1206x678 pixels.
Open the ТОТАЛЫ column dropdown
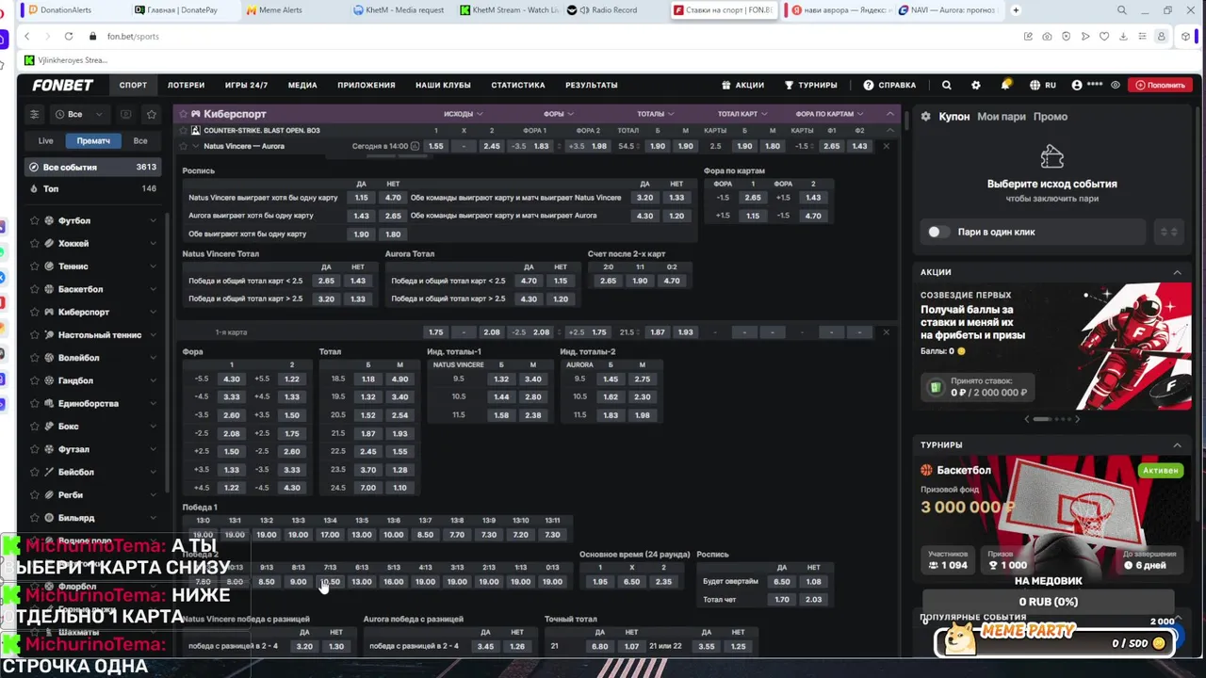[656, 114]
